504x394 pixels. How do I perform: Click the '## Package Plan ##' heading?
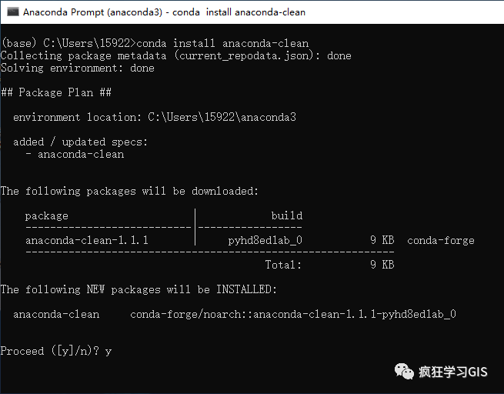click(56, 92)
